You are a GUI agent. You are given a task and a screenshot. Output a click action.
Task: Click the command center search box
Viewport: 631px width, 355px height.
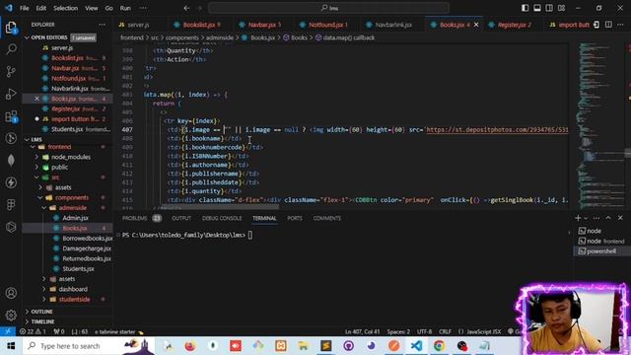[328, 8]
